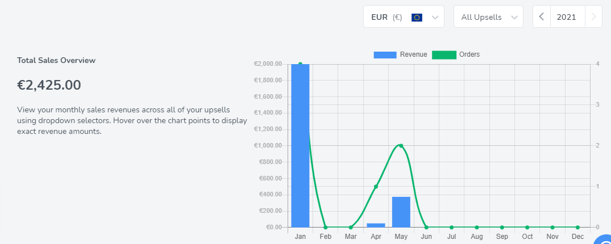Click the April orders data point
The width and height of the screenshot is (611, 244).
pos(376,187)
